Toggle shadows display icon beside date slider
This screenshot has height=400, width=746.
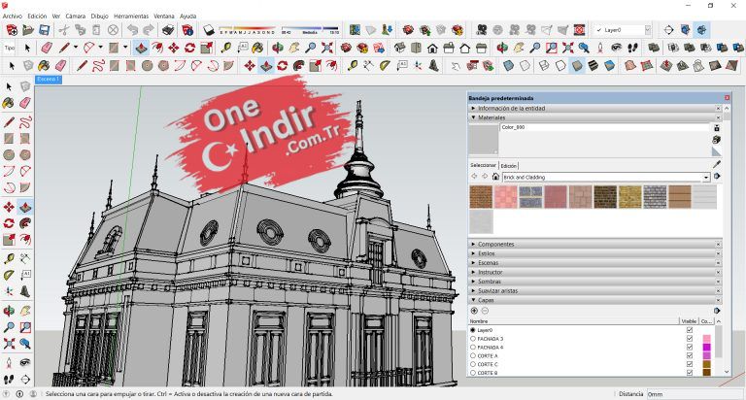[209, 30]
